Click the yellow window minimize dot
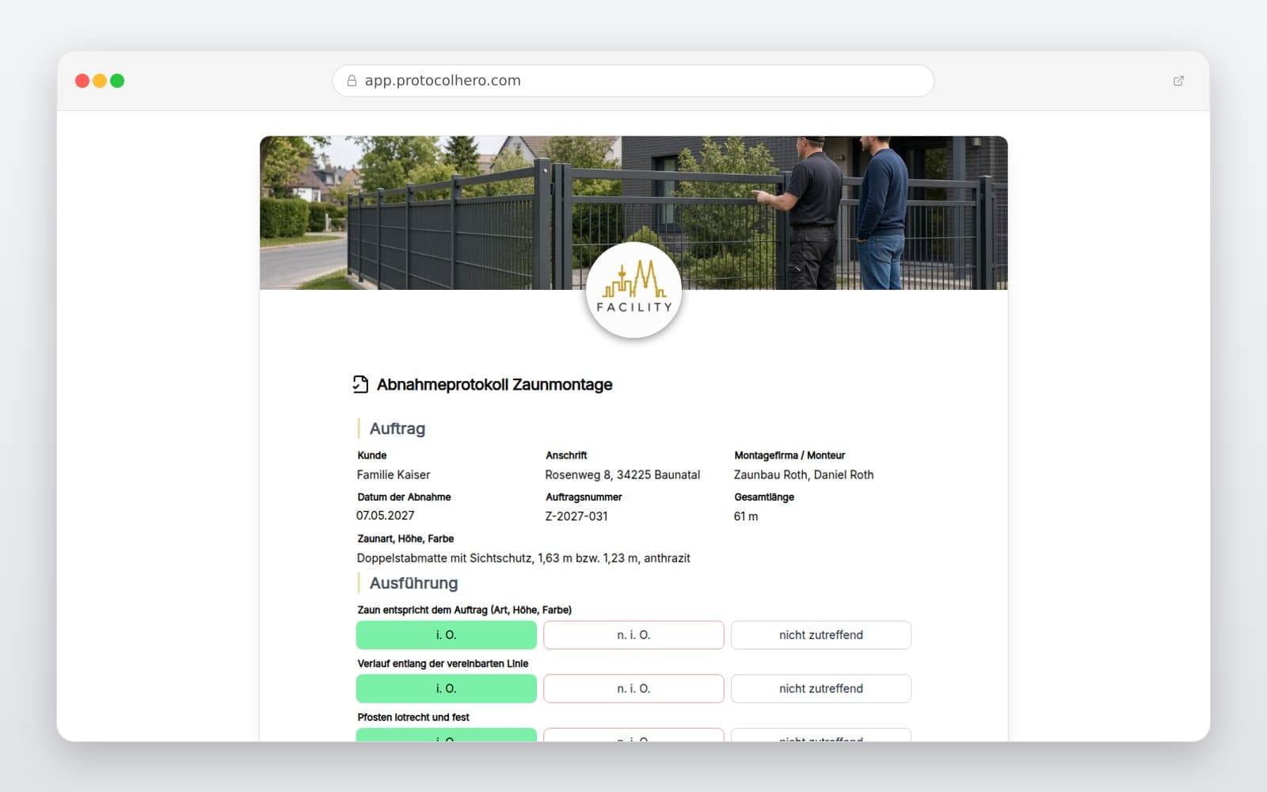Image resolution: width=1267 pixels, height=792 pixels. 100,81
